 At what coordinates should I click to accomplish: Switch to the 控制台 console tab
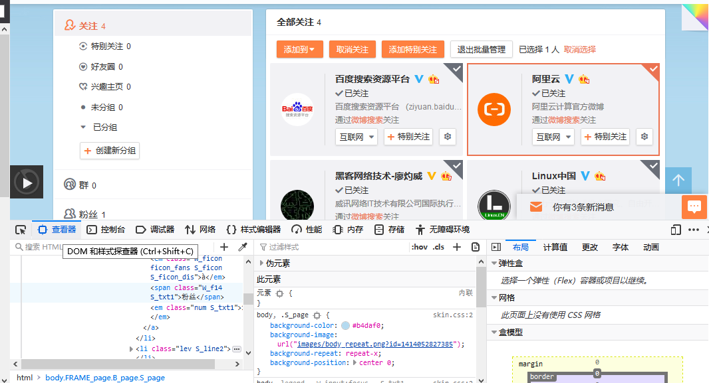coord(106,230)
